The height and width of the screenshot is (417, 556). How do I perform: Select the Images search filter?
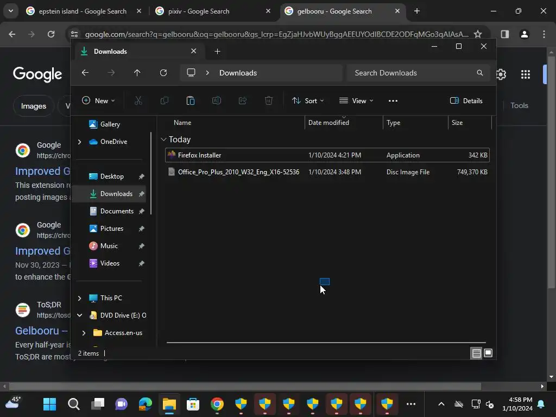tap(33, 106)
